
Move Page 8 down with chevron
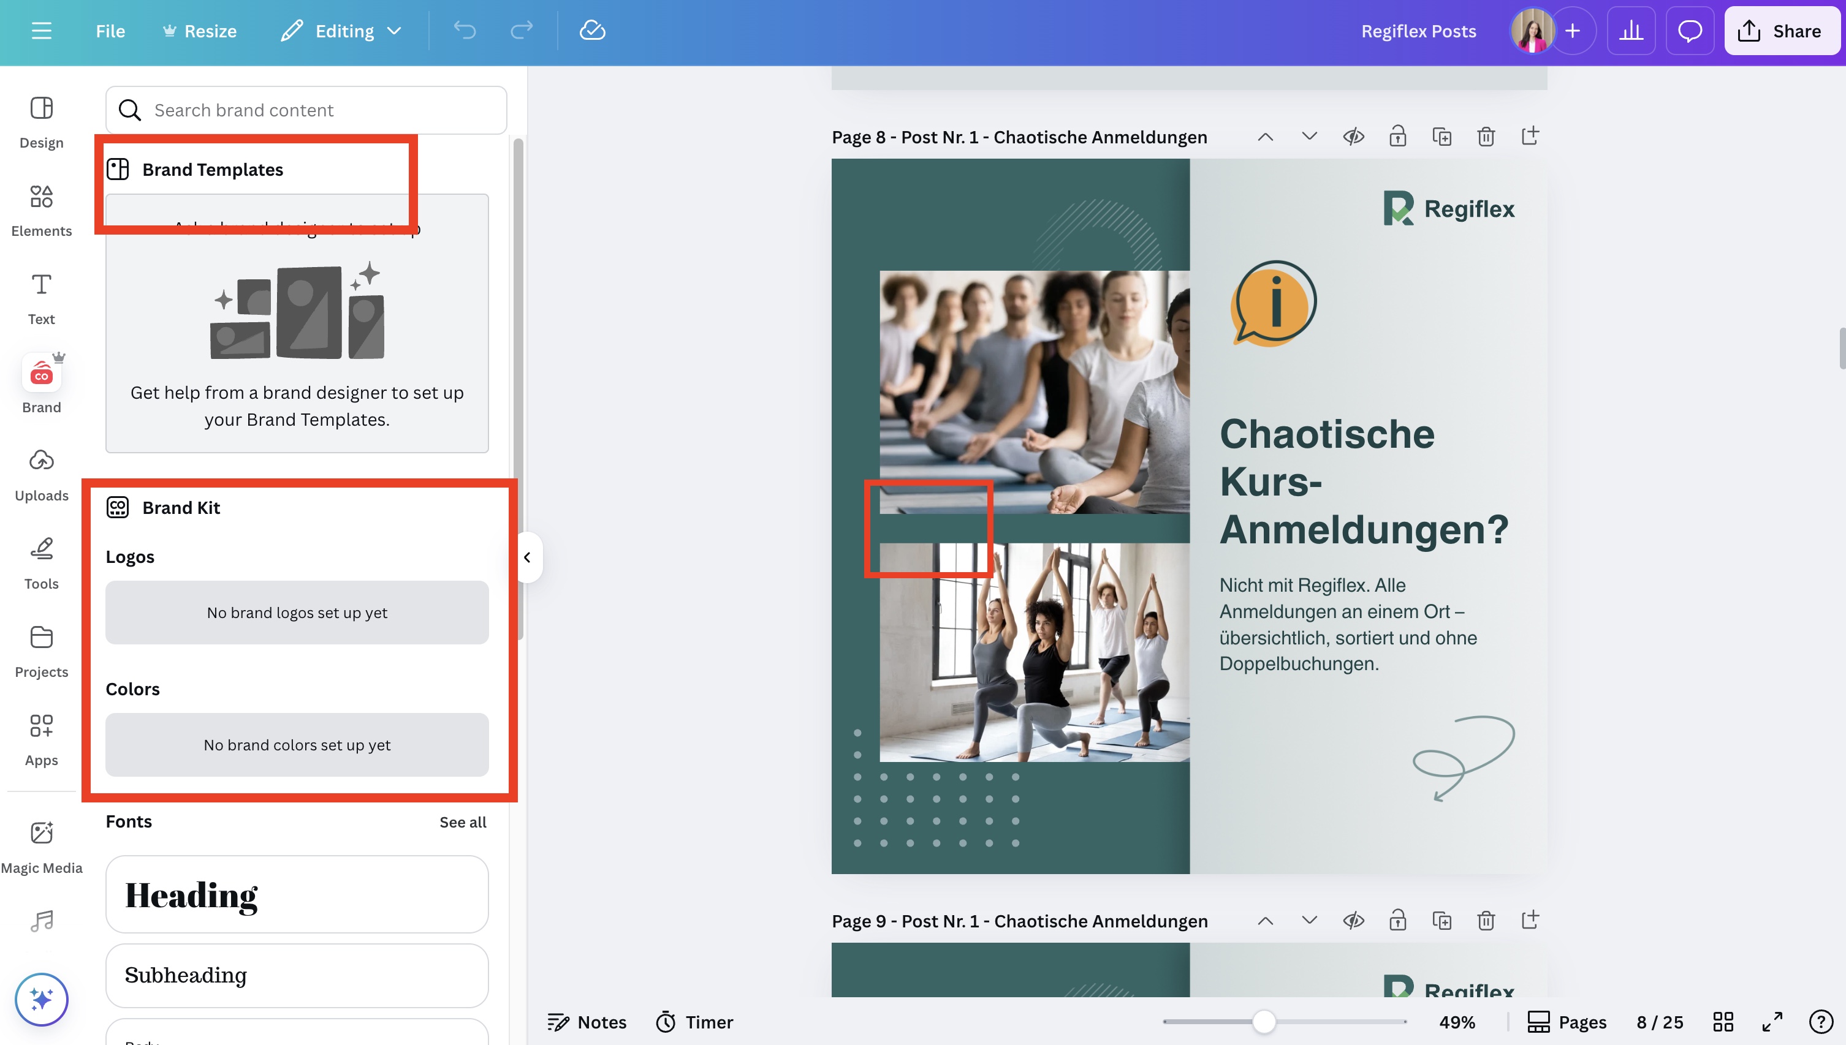tap(1309, 137)
